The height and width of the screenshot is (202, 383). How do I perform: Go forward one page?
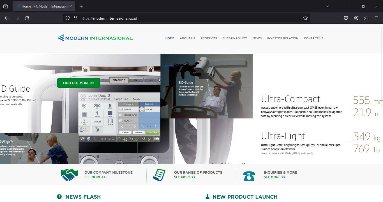17,18
